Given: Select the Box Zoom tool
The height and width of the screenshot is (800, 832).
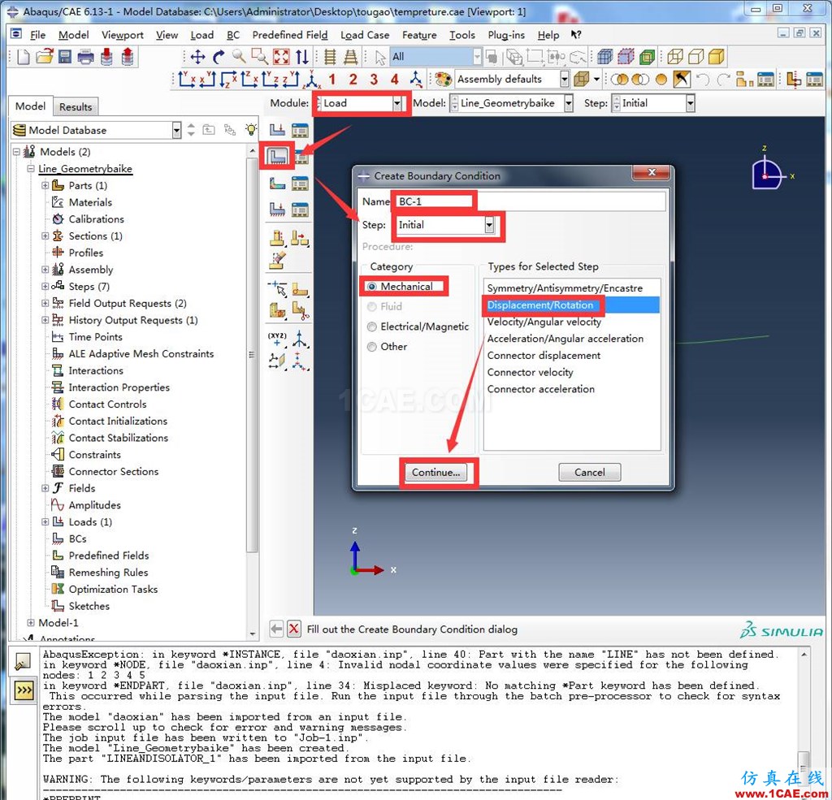Looking at the screenshot, I should coord(259,57).
